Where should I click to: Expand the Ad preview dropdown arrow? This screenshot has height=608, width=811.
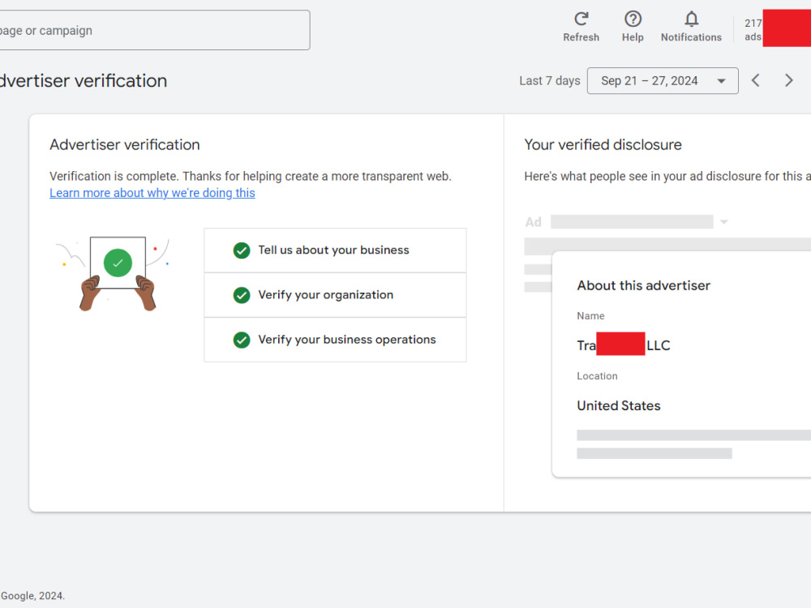[724, 222]
